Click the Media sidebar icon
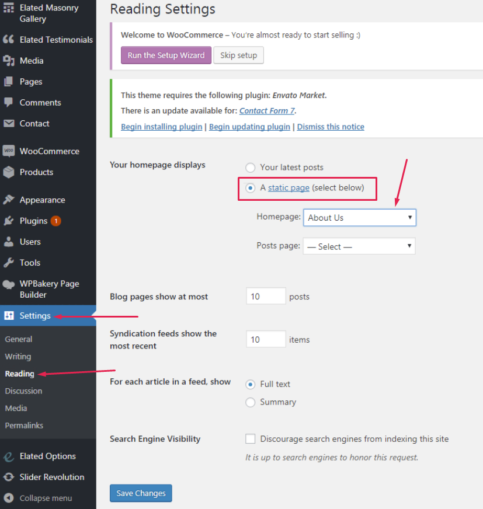This screenshot has width=483, height=509. tap(9, 61)
